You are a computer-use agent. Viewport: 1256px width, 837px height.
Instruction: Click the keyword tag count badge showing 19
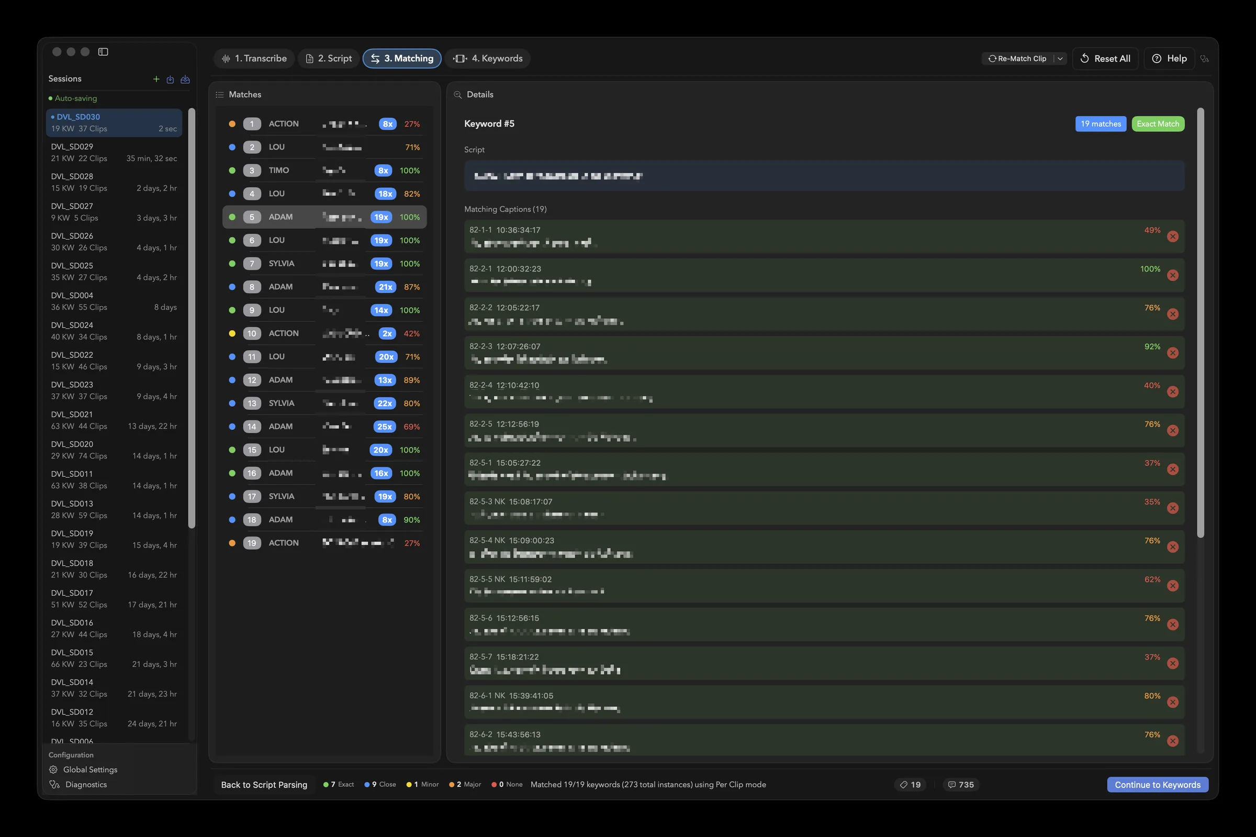(910, 785)
